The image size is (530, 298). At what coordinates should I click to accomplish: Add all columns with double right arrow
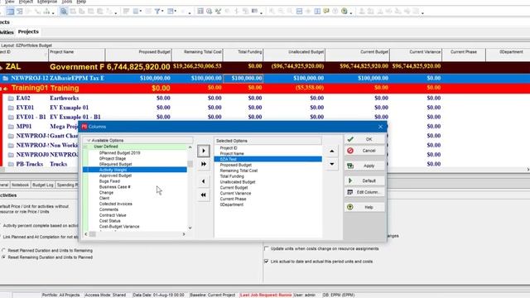pos(204,164)
